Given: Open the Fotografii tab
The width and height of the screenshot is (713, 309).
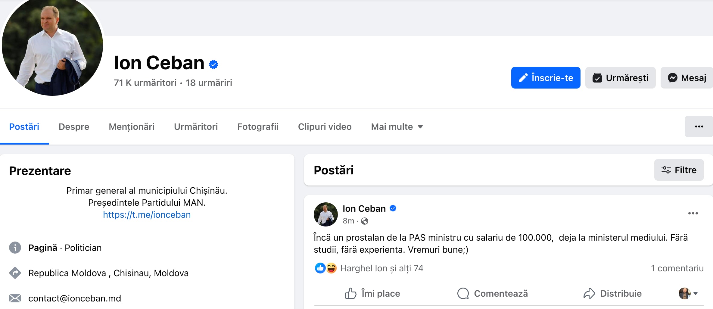Looking at the screenshot, I should pos(258,126).
